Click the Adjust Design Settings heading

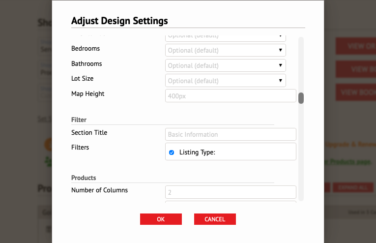[119, 21]
